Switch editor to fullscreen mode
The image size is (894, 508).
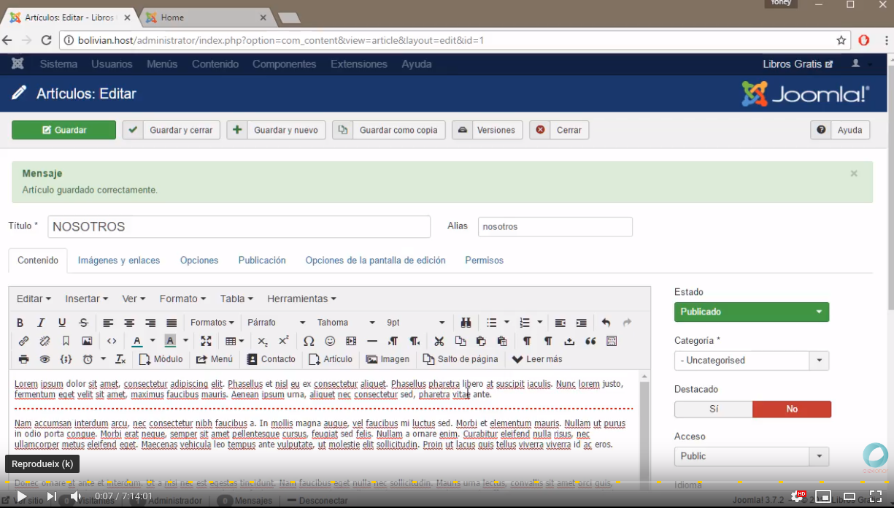pos(206,341)
